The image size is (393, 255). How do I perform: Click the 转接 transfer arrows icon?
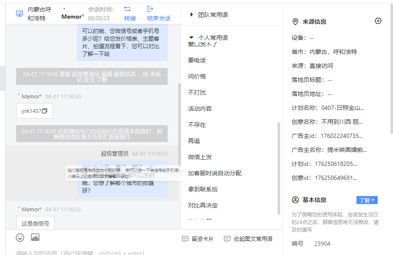(x=127, y=9)
